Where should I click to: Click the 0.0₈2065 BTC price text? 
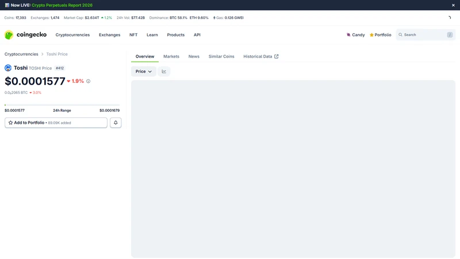pos(16,93)
